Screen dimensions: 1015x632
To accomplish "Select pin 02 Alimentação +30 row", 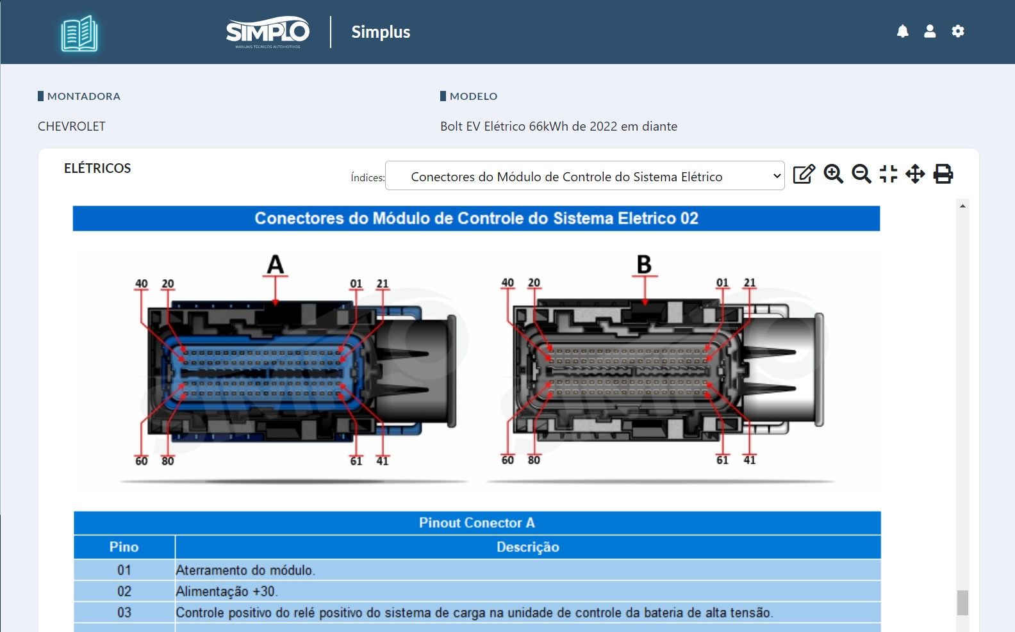I will [477, 591].
